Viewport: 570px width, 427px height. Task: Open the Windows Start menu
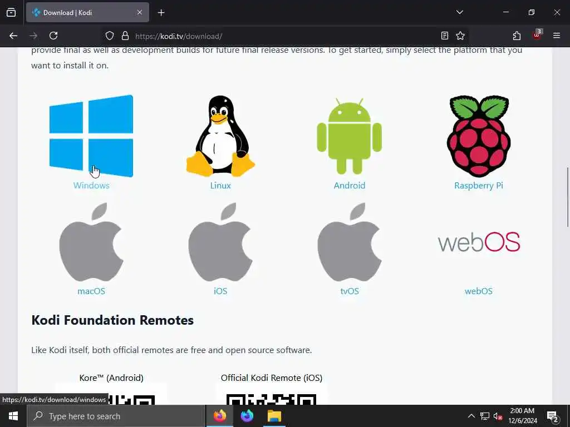pos(13,416)
